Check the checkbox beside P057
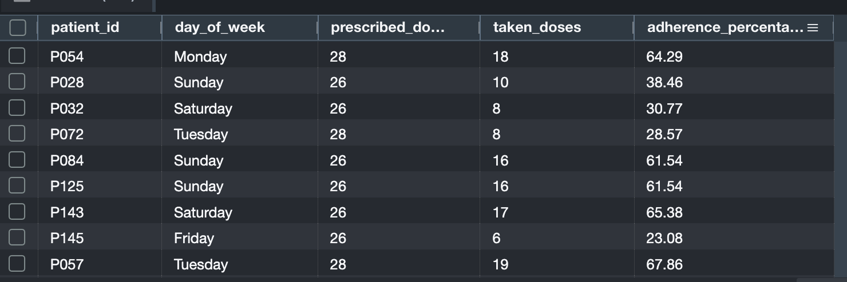This screenshot has height=282, width=847. [x=17, y=264]
